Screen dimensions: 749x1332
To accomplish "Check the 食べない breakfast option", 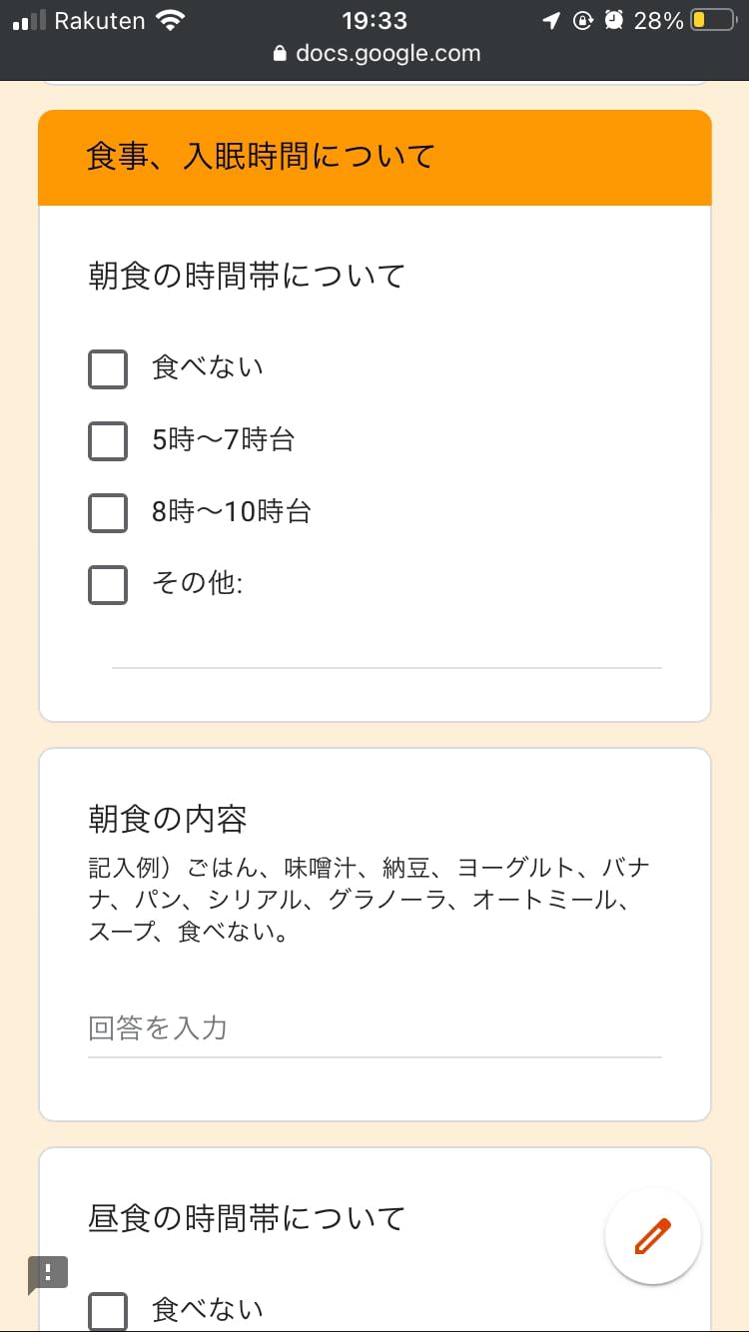I will pyautogui.click(x=108, y=368).
